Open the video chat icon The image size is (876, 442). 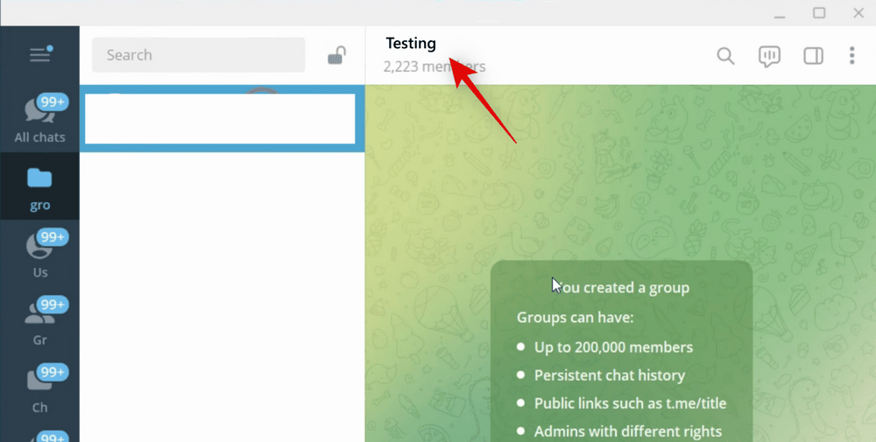tap(769, 56)
